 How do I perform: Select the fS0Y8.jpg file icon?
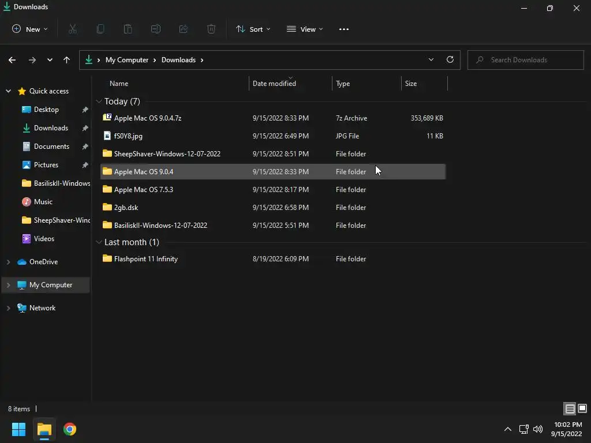[x=107, y=136]
